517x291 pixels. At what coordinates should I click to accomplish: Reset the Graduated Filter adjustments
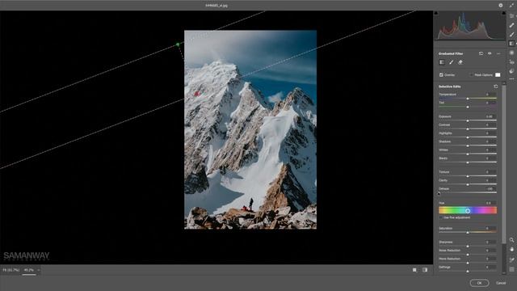click(481, 53)
